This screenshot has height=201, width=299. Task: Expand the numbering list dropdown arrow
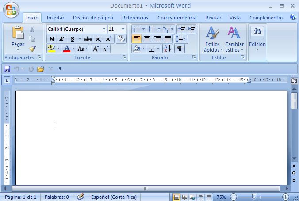click(x=159, y=29)
